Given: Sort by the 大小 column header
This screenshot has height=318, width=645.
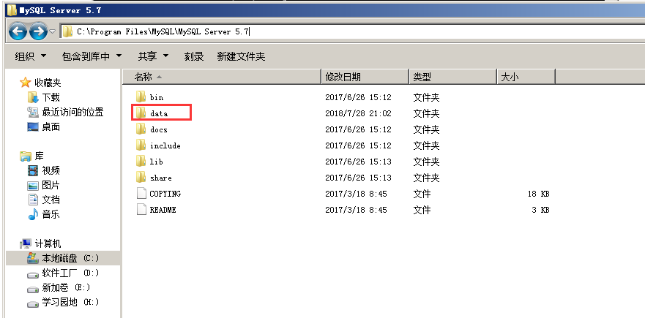Looking at the screenshot, I should [526, 77].
